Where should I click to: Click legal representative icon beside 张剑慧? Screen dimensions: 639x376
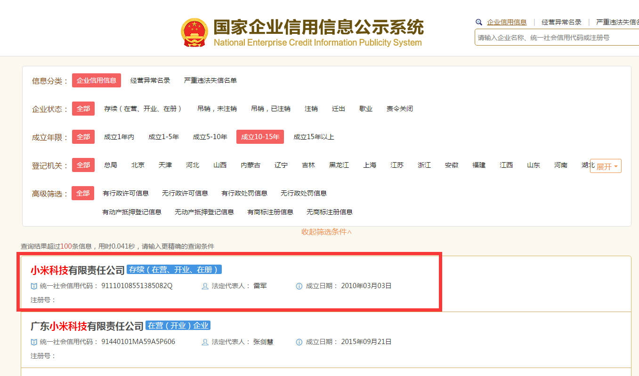205,342
